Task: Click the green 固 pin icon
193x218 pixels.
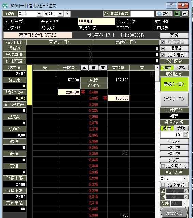Action: pyautogui.click(x=177, y=14)
